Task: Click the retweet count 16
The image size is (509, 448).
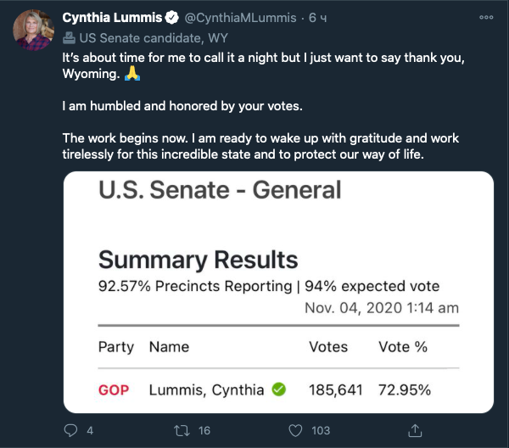Action: tap(204, 431)
